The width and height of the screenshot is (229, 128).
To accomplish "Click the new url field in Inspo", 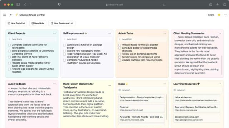I will point(142,90).
